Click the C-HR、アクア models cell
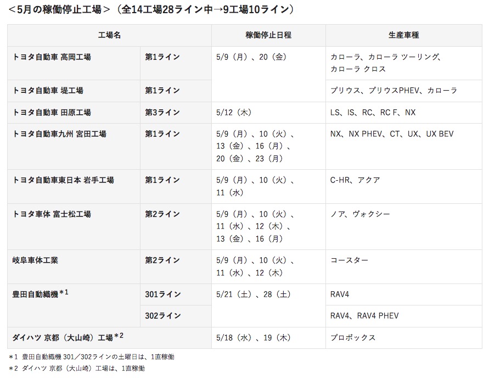Image resolution: width=489 pixels, height=378 pixels. click(404, 187)
